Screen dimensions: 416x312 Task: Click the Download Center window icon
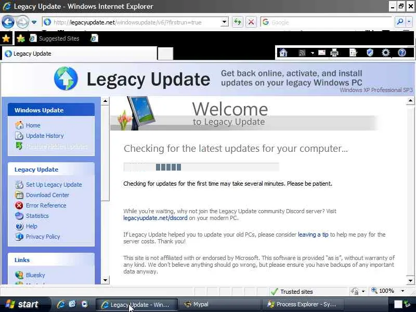[19, 195]
